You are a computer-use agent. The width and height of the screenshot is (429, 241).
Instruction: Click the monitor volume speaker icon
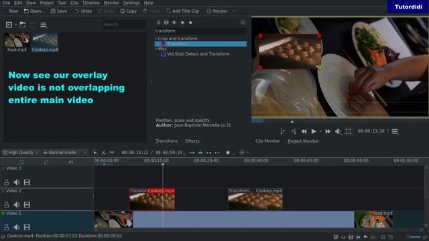338,131
